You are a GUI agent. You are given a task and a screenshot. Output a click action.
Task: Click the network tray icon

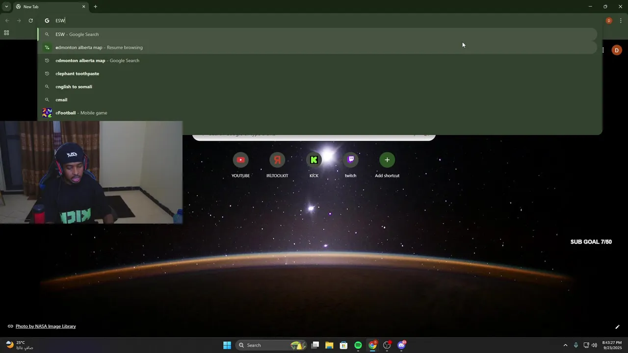point(586,345)
